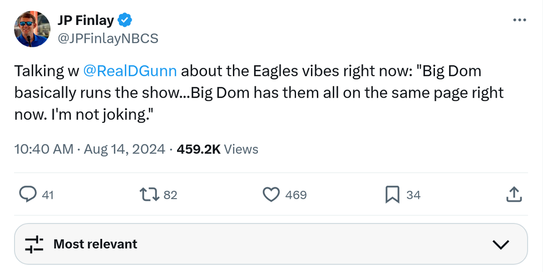The image size is (543, 272).
Task: Open the @JPFinlayNBCS handle link
Action: coord(108,39)
